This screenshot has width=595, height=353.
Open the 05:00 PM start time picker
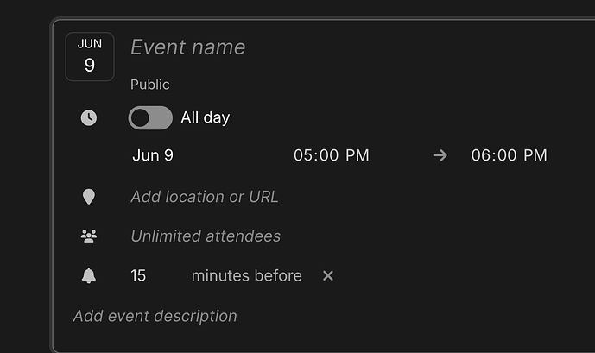(x=332, y=155)
